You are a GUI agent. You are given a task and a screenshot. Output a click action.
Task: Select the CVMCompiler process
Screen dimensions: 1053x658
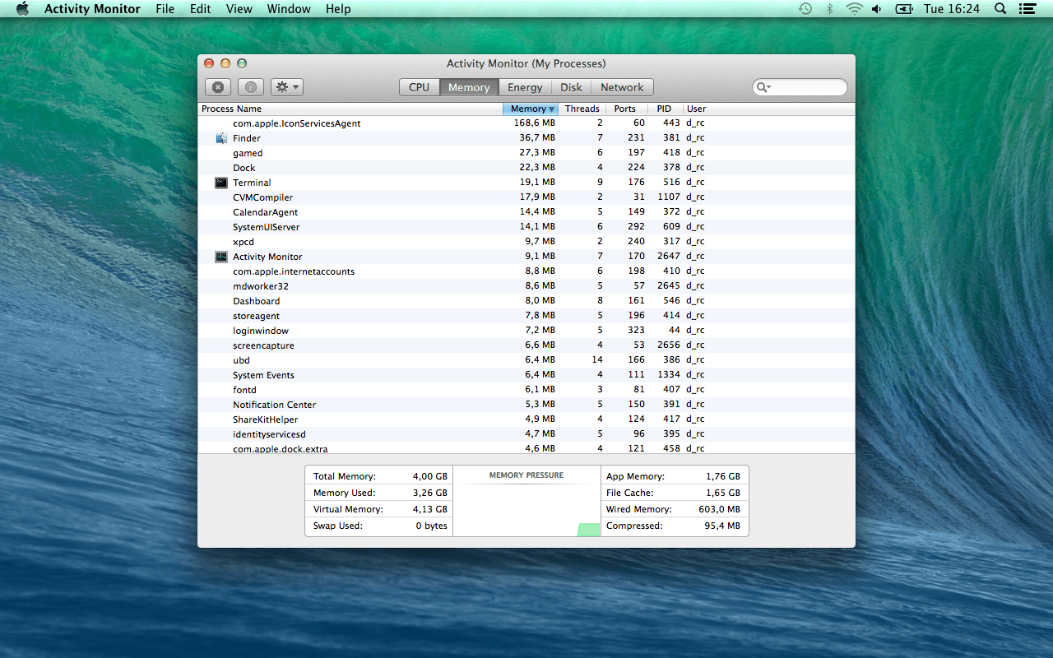pos(526,197)
